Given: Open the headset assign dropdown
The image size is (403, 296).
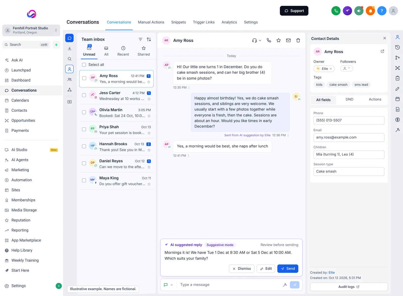Looking at the screenshot, I should tap(256, 40).
